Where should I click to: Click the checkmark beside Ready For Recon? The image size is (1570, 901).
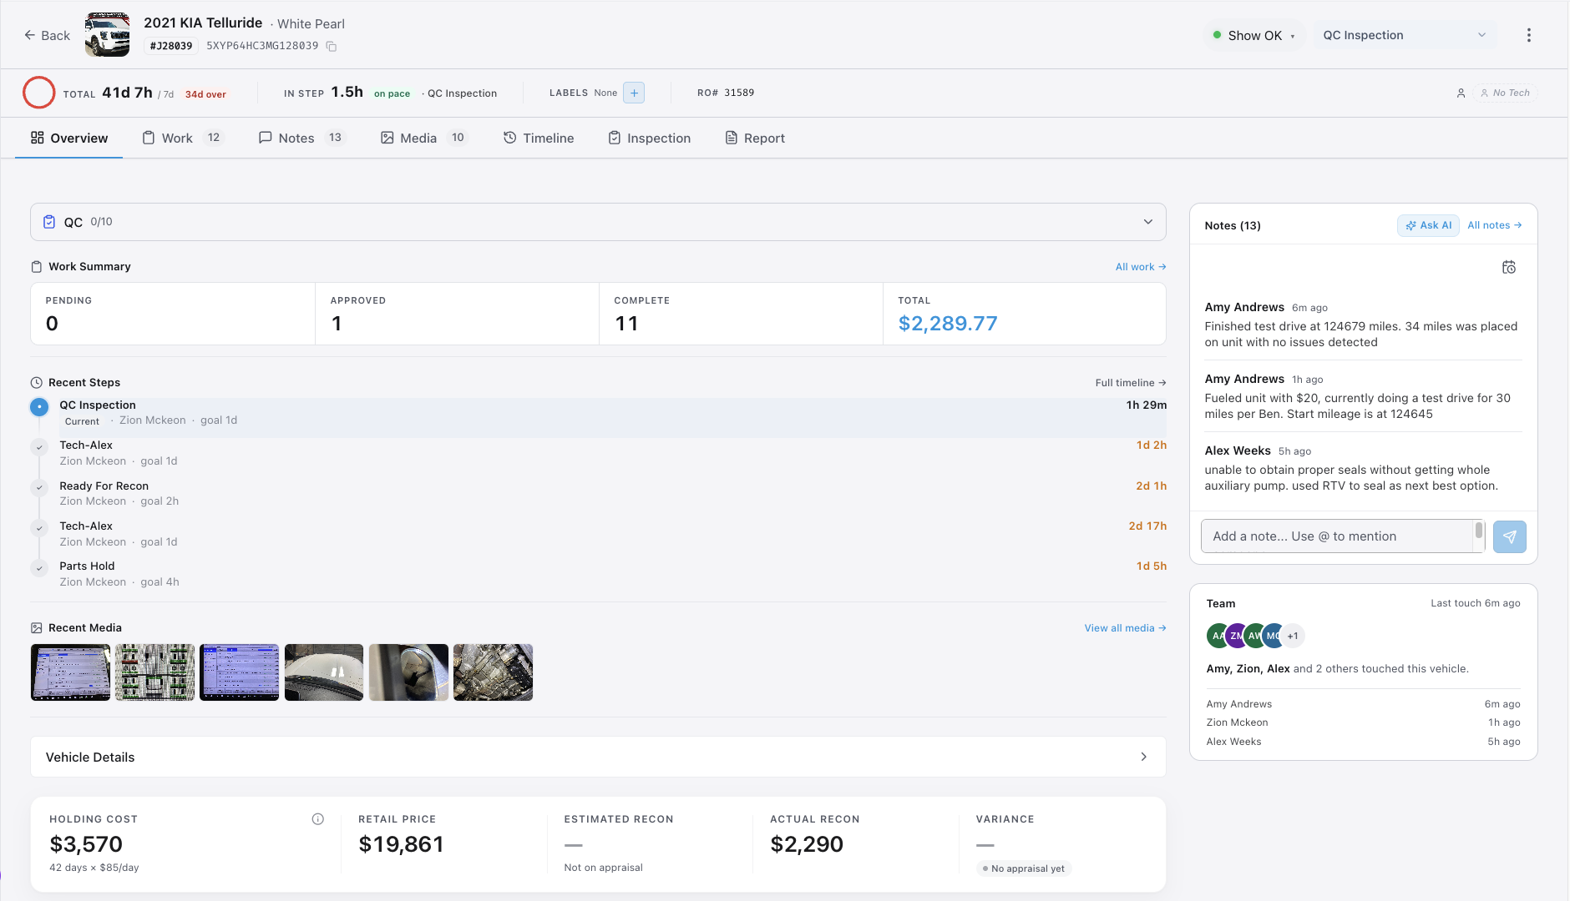(39, 487)
